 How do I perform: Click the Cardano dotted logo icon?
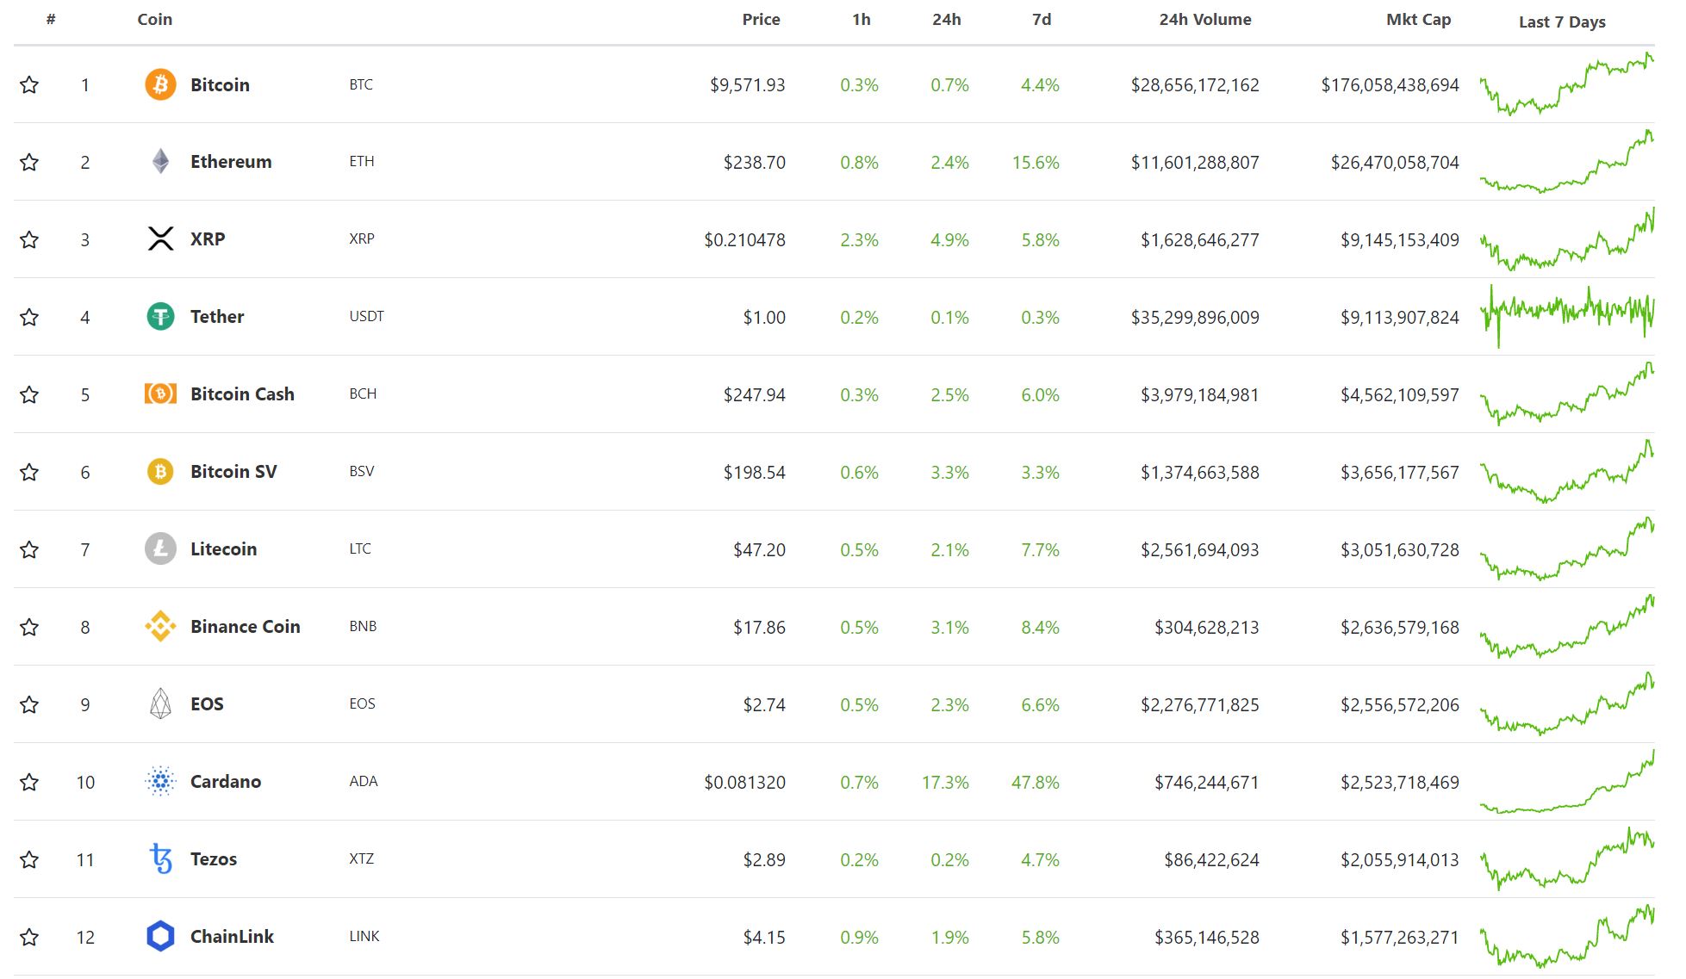pos(160,781)
